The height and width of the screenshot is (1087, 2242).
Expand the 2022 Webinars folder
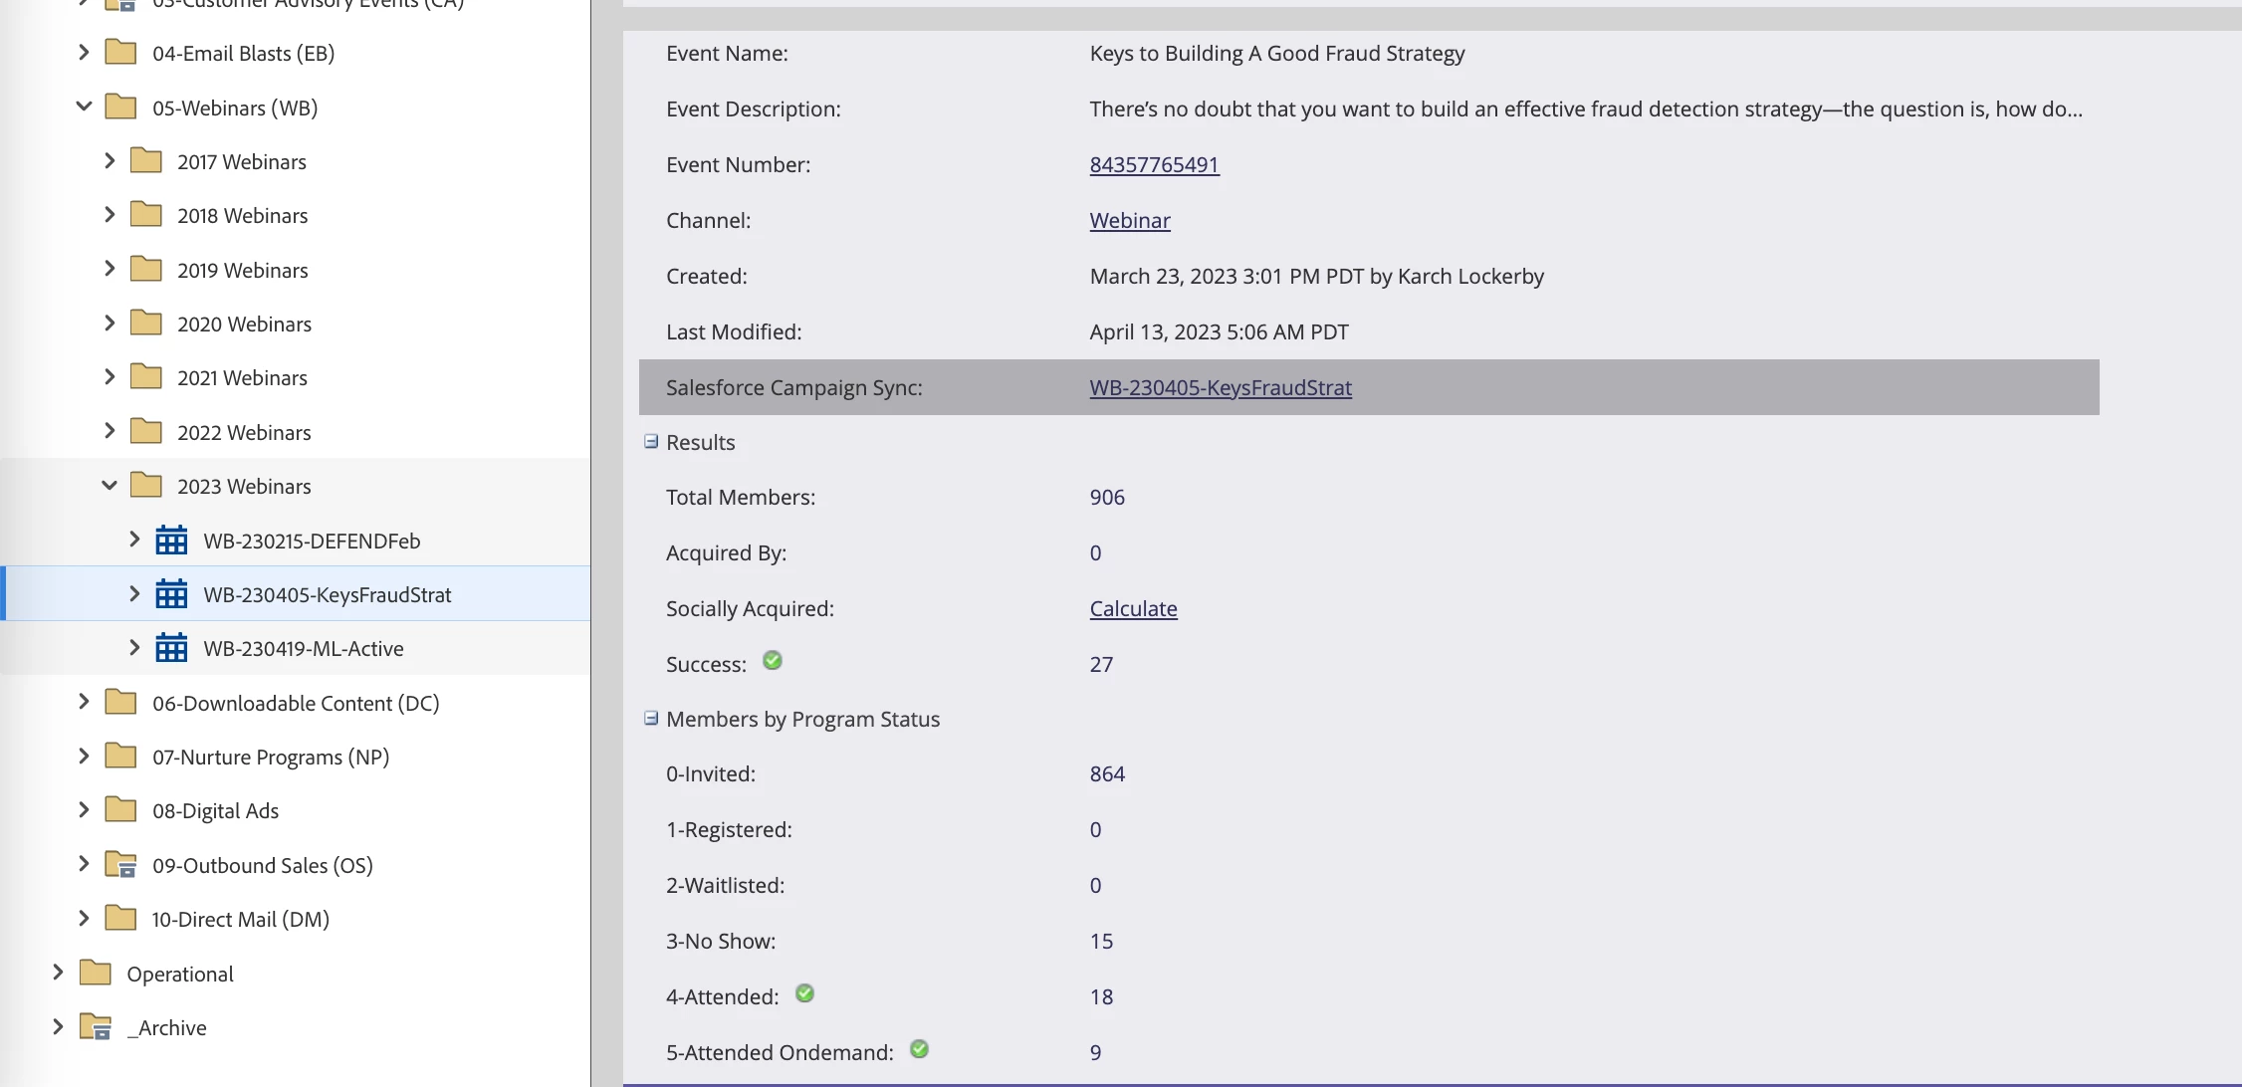tap(110, 431)
